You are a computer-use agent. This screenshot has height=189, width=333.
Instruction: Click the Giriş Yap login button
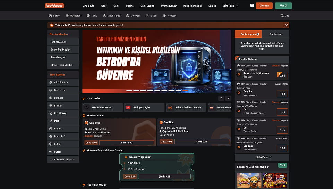tap(264, 6)
